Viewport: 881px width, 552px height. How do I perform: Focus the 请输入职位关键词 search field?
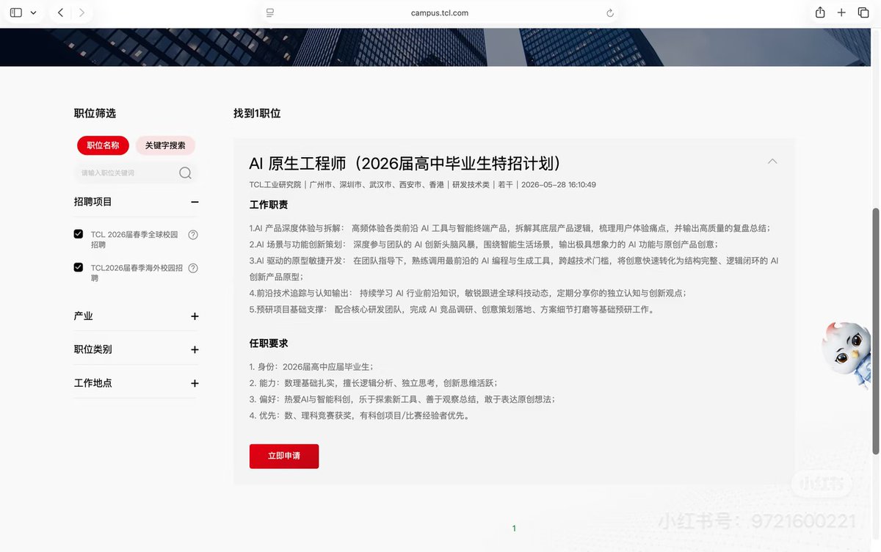pyautogui.click(x=126, y=172)
